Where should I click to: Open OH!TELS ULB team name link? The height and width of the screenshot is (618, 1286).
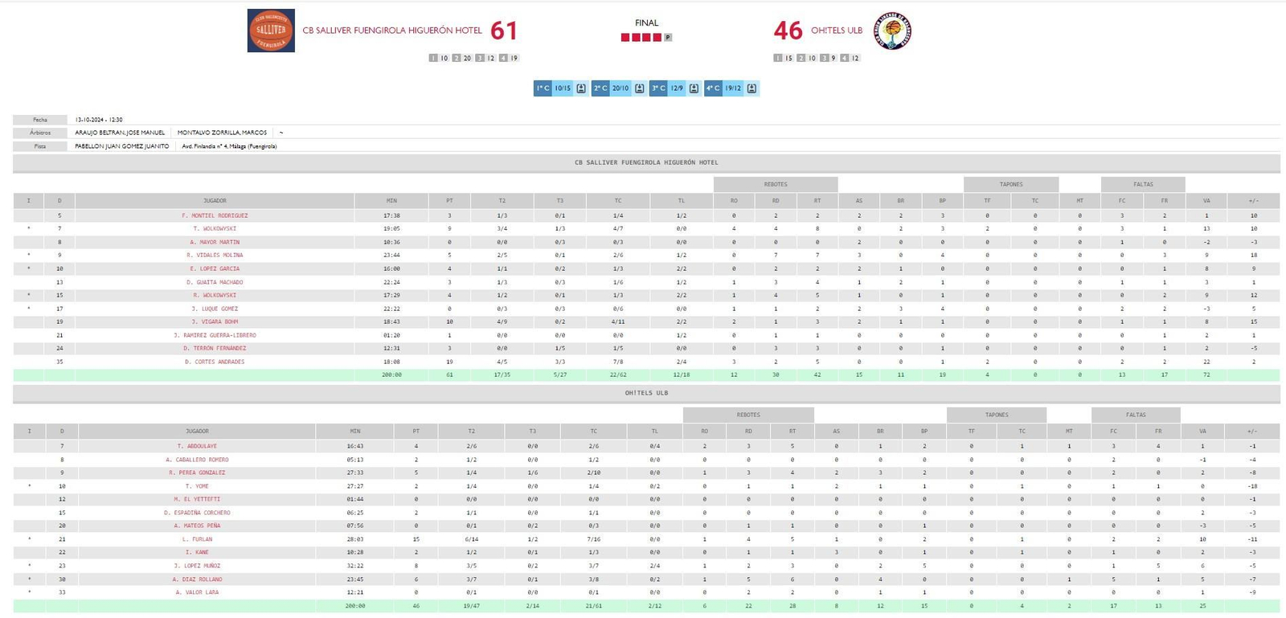click(836, 31)
